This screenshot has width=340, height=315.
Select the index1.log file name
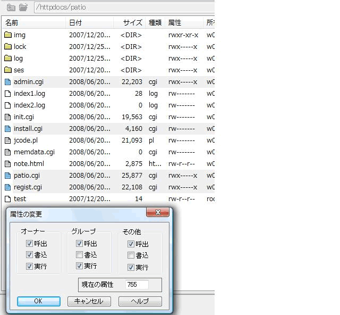(30, 94)
